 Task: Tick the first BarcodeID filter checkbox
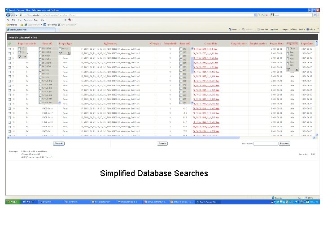pos(181,49)
